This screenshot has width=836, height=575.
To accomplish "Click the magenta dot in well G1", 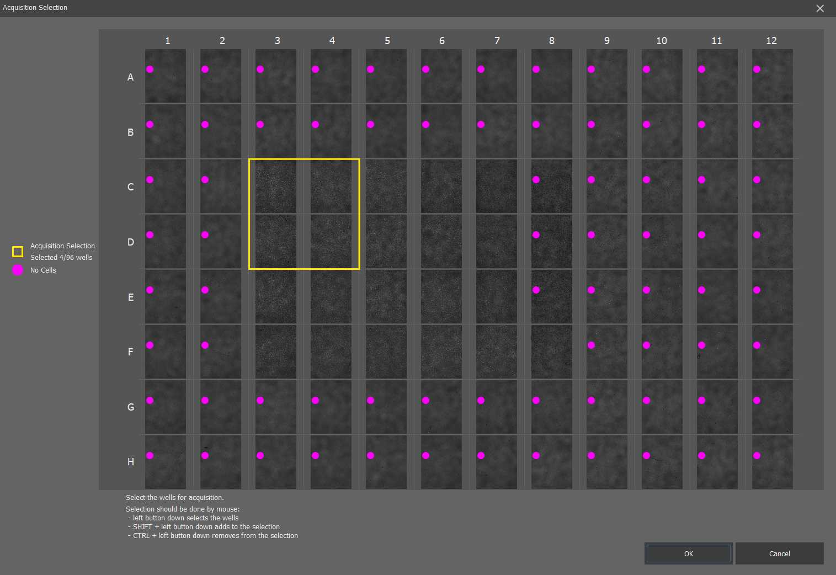I will (150, 400).
